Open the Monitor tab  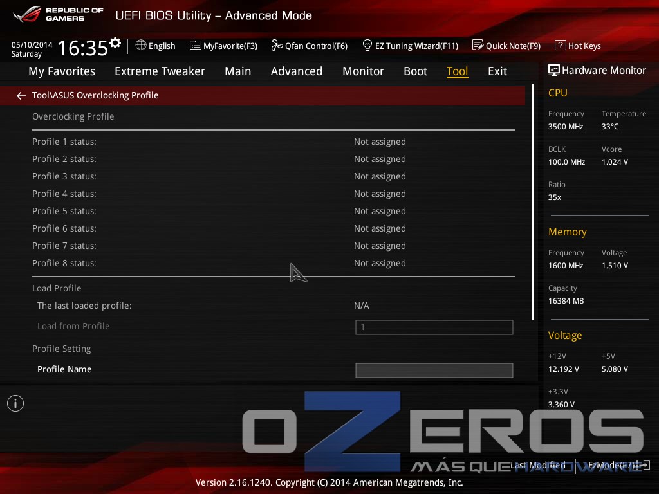pyautogui.click(x=363, y=71)
